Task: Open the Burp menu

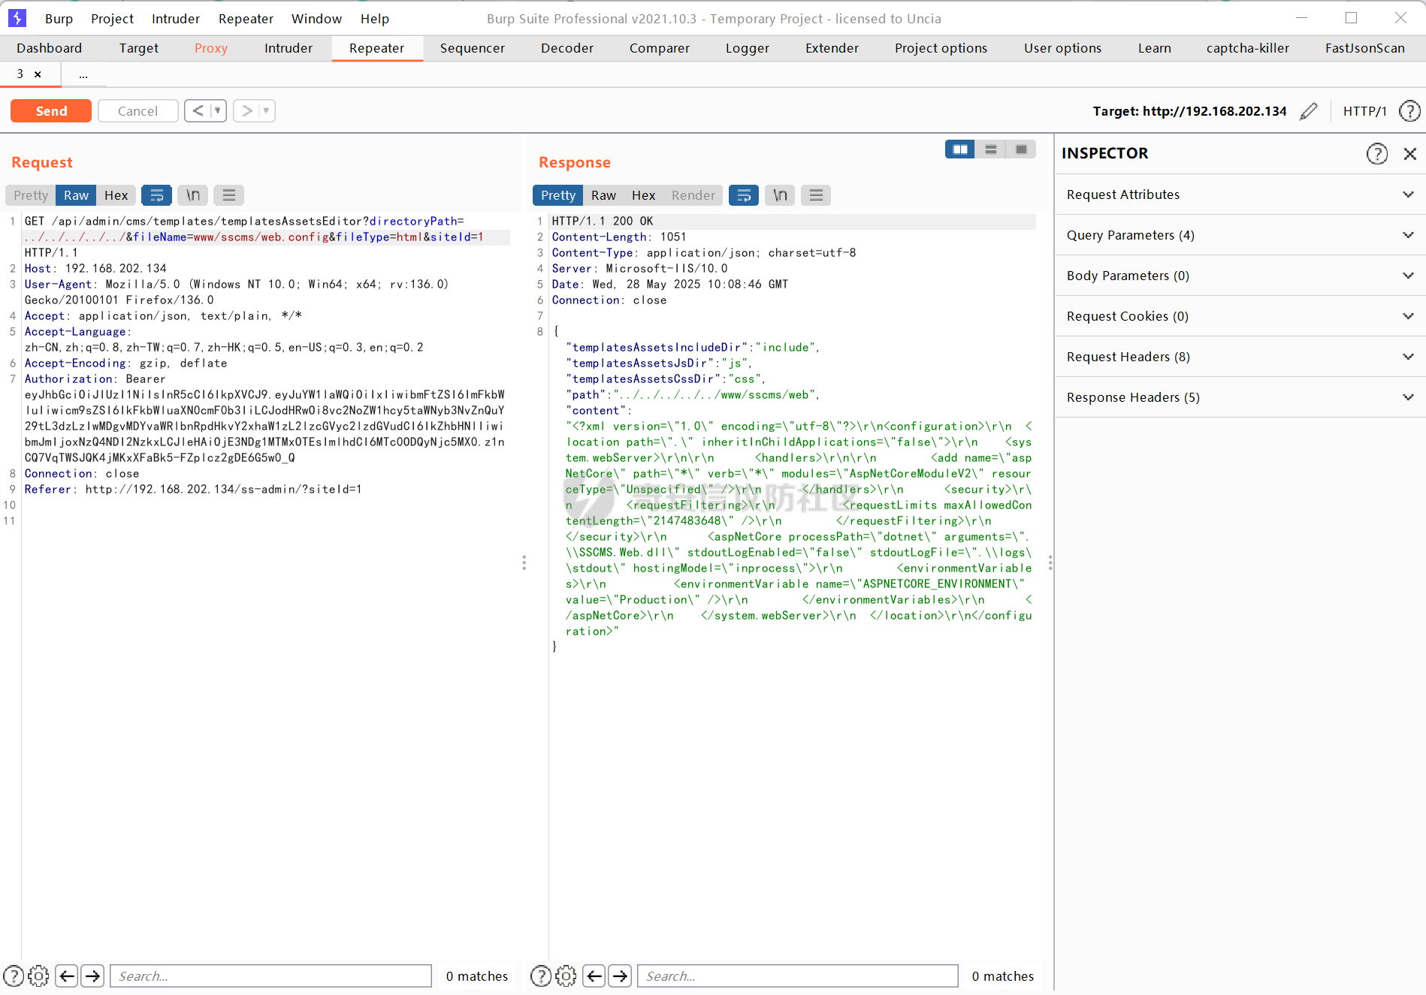Action: 59,19
